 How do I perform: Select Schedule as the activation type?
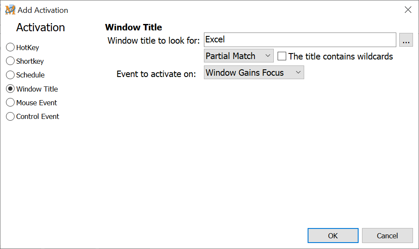pyautogui.click(x=10, y=75)
